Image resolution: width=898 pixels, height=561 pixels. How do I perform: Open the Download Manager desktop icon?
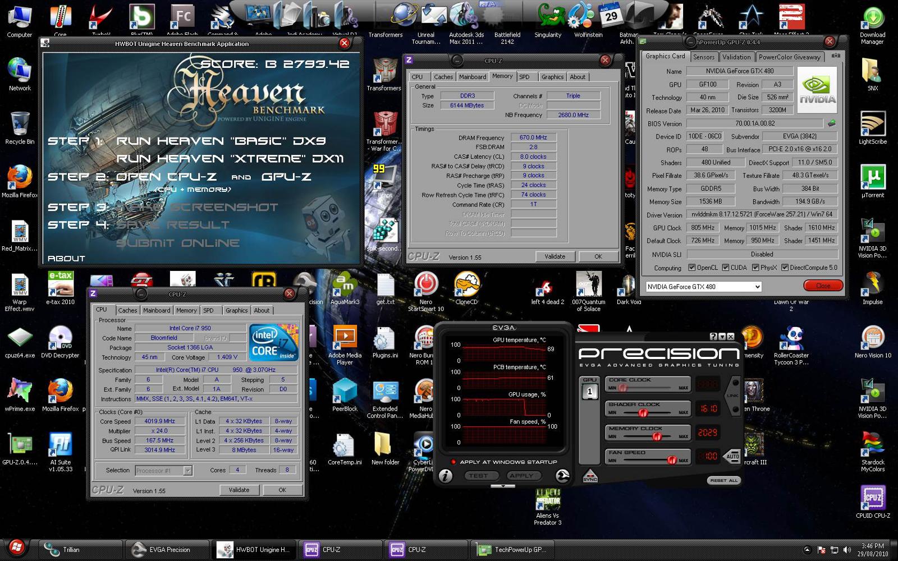pyautogui.click(x=873, y=25)
